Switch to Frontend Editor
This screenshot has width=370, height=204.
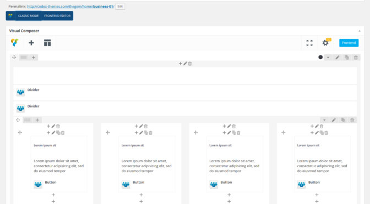[57, 16]
